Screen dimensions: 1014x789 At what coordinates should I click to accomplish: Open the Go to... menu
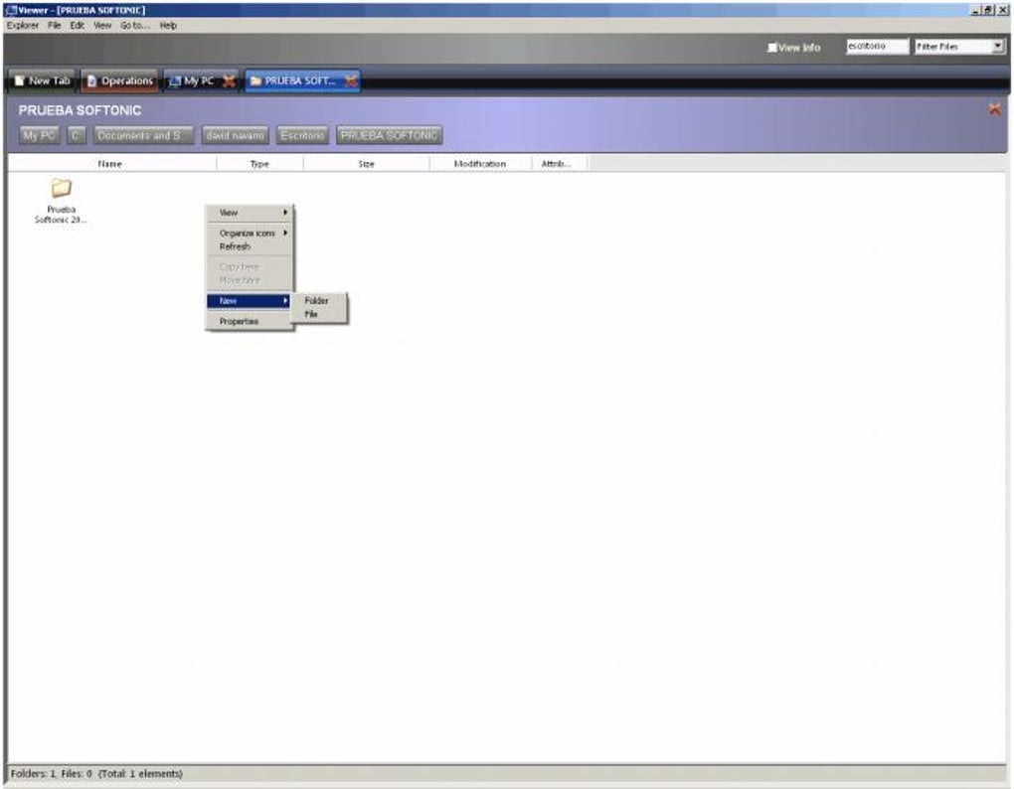pyautogui.click(x=135, y=25)
